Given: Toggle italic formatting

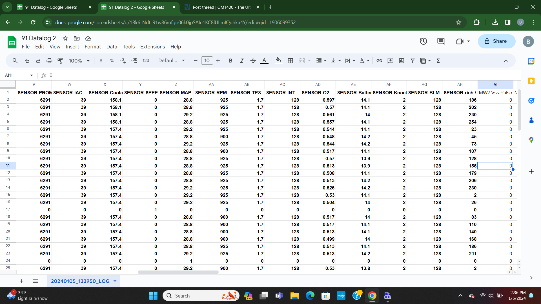Looking at the screenshot, I should coord(242,61).
